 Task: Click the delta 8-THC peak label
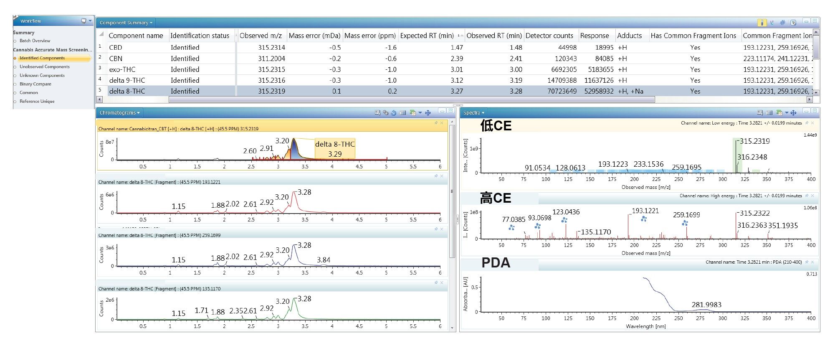click(x=335, y=149)
